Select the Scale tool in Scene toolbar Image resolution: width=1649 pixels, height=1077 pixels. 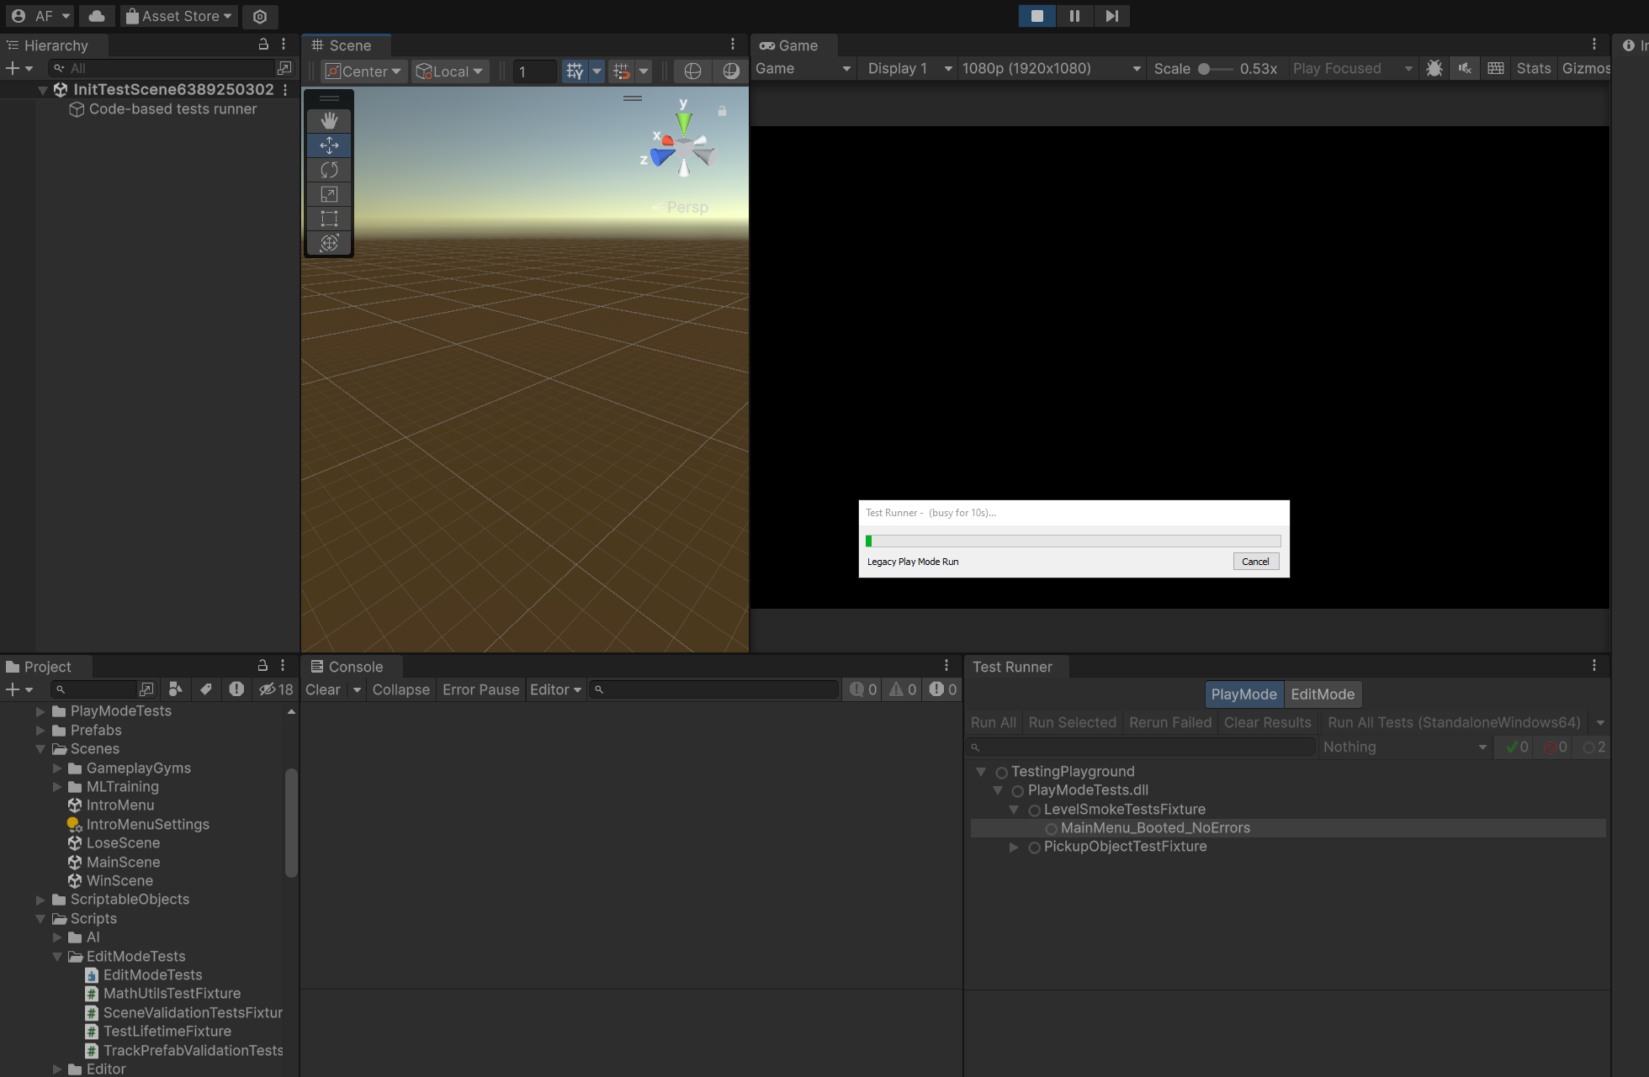tap(329, 194)
